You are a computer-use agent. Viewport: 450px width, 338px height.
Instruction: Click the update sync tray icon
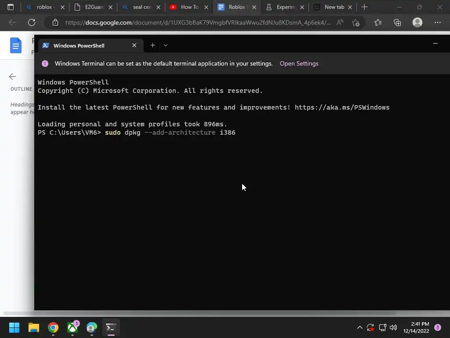point(370,327)
